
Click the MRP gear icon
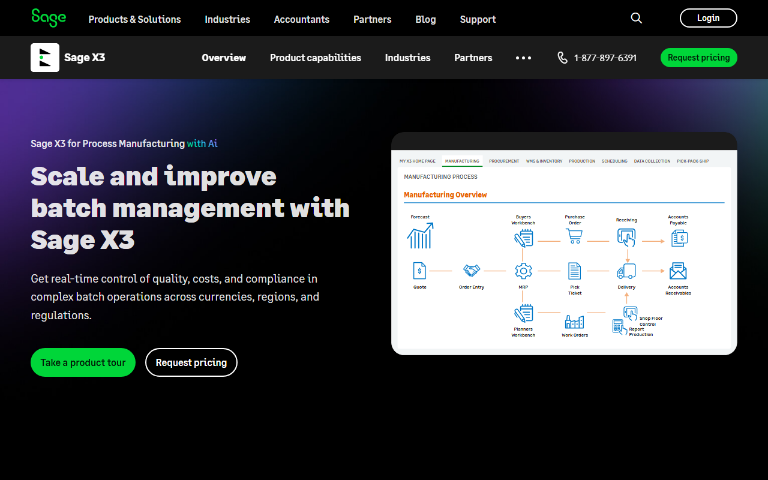pos(523,271)
